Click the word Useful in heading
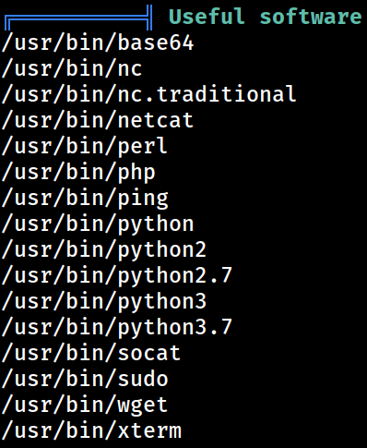This screenshot has height=448, width=367. [x=207, y=16]
